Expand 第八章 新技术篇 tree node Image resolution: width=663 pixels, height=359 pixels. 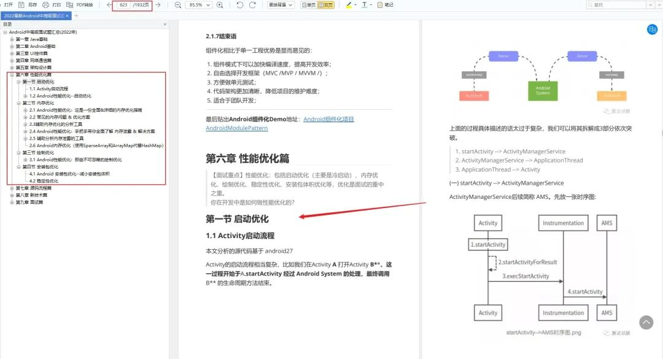pyautogui.click(x=12, y=195)
